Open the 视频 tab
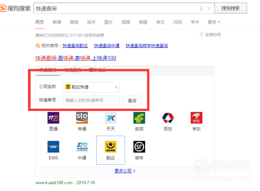This screenshot has height=191, width=260. [x=126, y=22]
